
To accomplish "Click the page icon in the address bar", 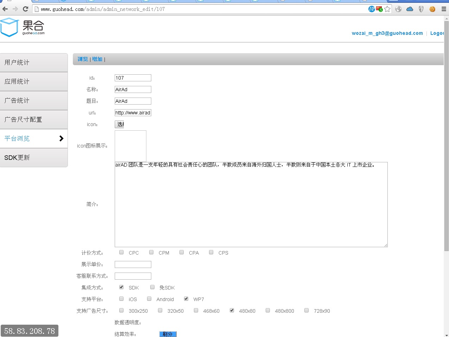I will [37, 9].
